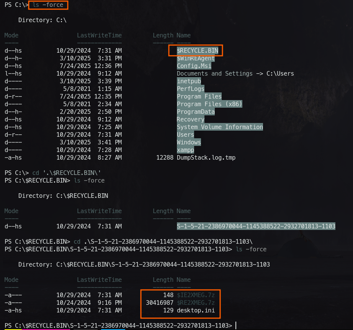Click the ProgramData folder name

point(196,112)
